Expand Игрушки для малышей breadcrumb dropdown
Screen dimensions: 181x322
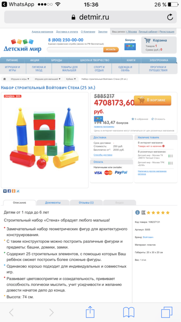click(48, 79)
